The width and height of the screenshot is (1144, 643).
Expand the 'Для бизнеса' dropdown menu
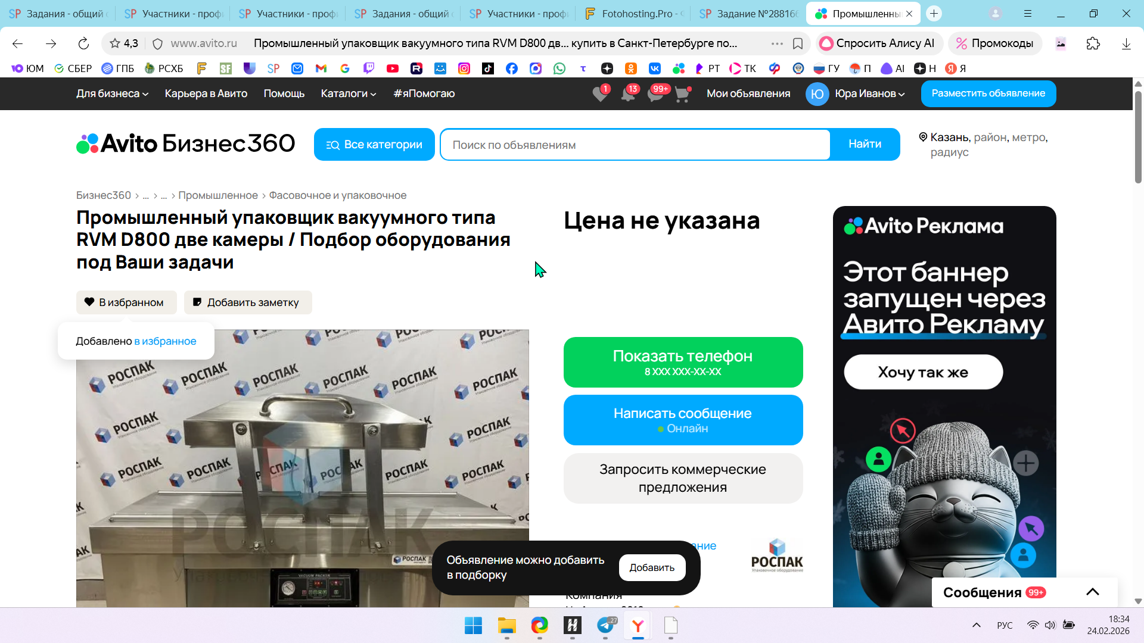[x=112, y=93]
